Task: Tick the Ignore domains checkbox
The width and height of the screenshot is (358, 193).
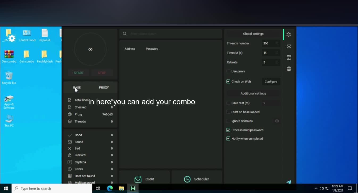Action: (x=228, y=121)
